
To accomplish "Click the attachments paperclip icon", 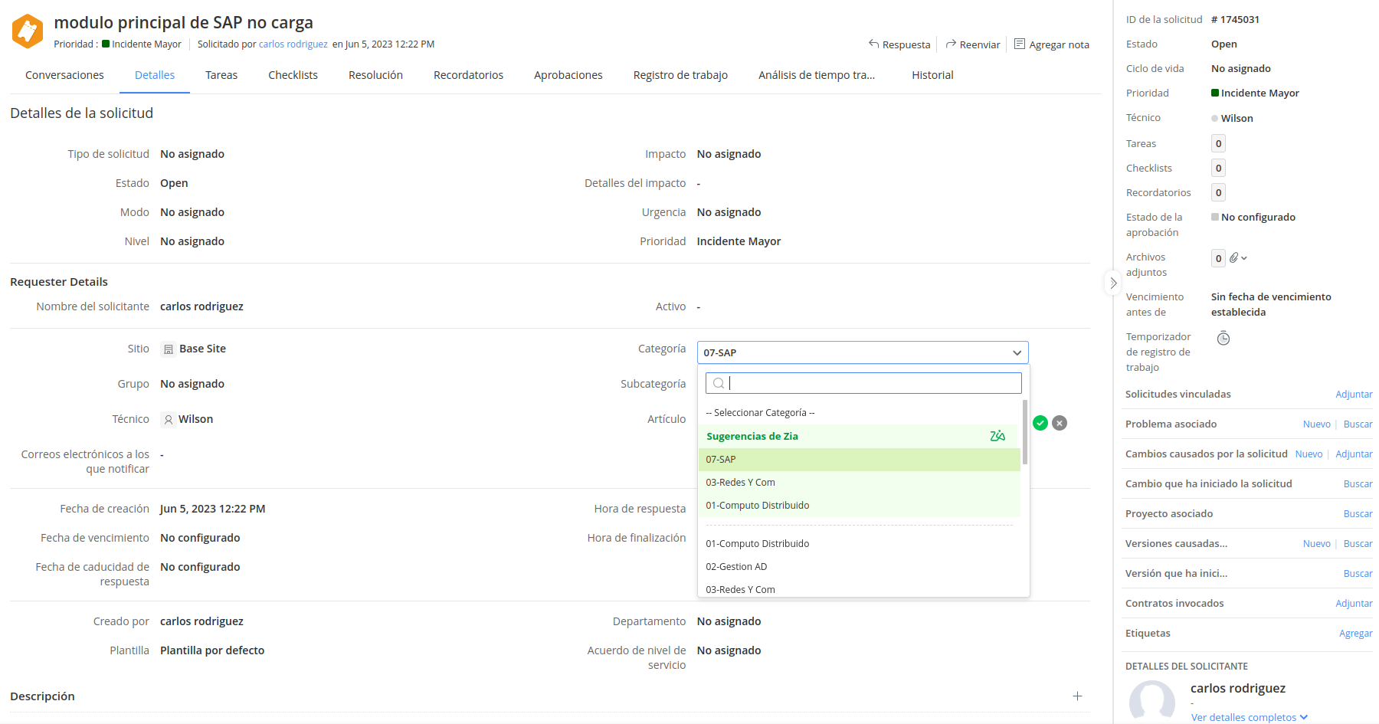I will [1234, 258].
